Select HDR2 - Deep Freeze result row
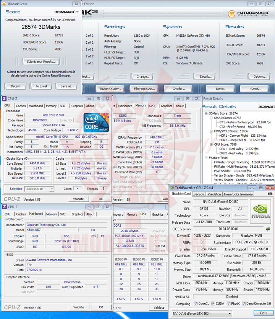Screen dimensions: 275x319 tap(242, 140)
